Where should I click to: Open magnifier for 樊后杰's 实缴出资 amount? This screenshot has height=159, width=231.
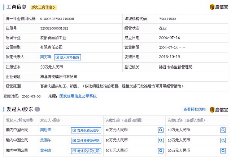point(223,130)
